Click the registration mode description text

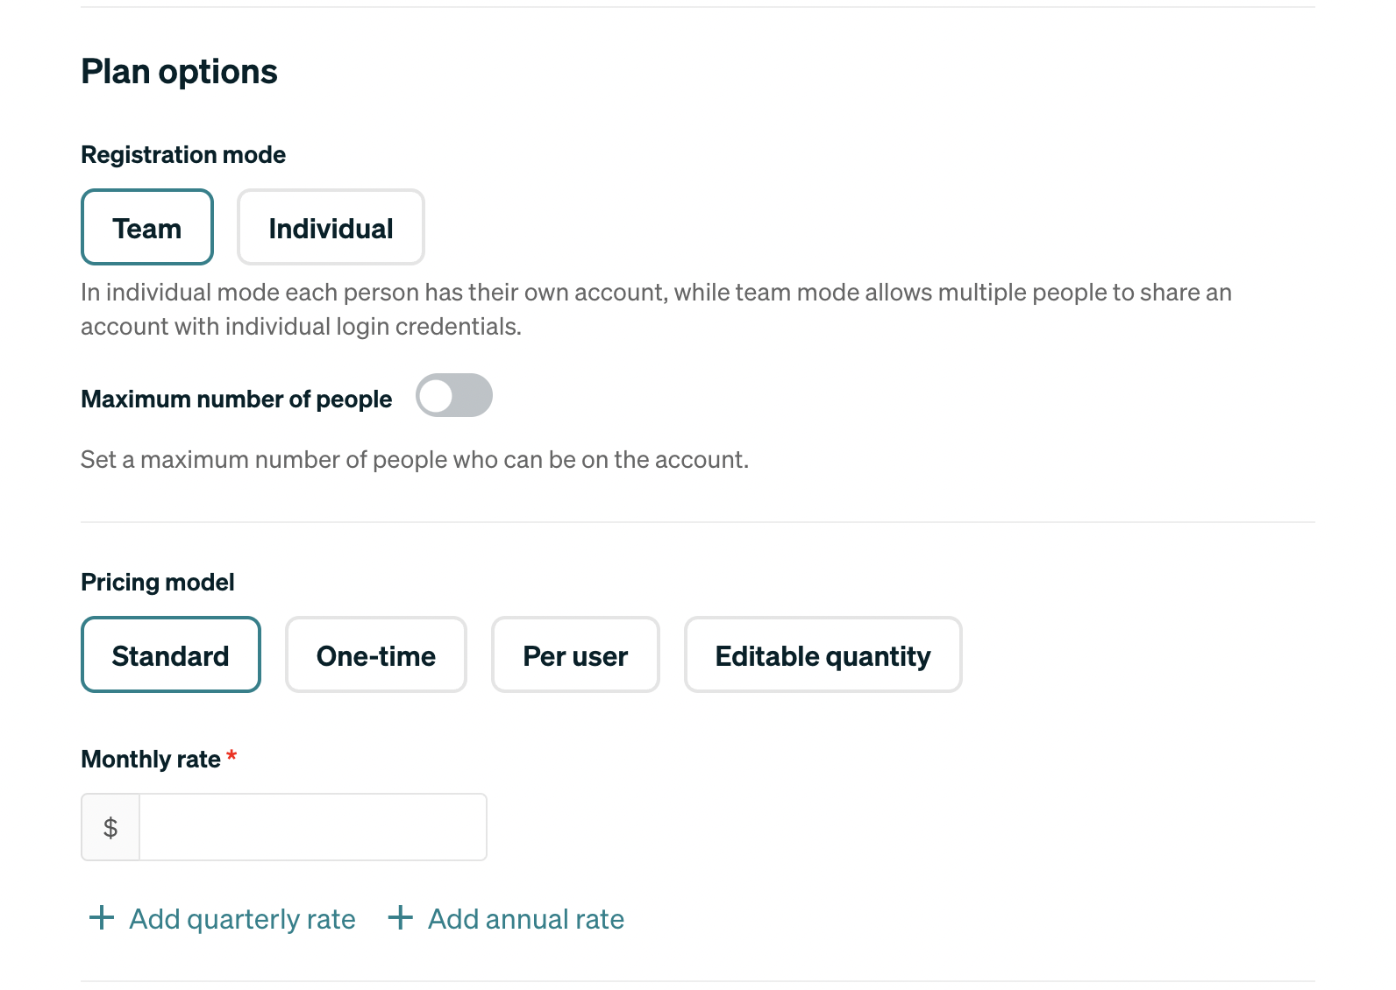pyautogui.click(x=656, y=309)
